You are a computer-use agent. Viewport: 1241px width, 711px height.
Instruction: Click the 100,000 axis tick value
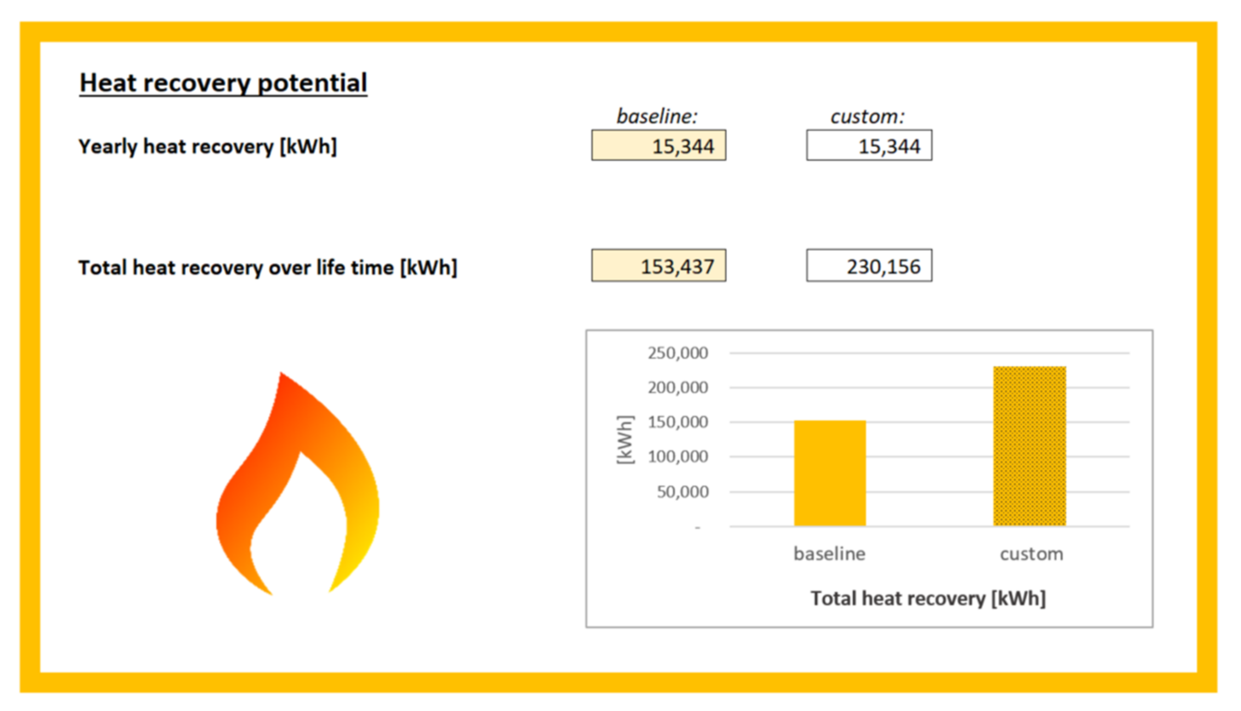[x=677, y=456]
